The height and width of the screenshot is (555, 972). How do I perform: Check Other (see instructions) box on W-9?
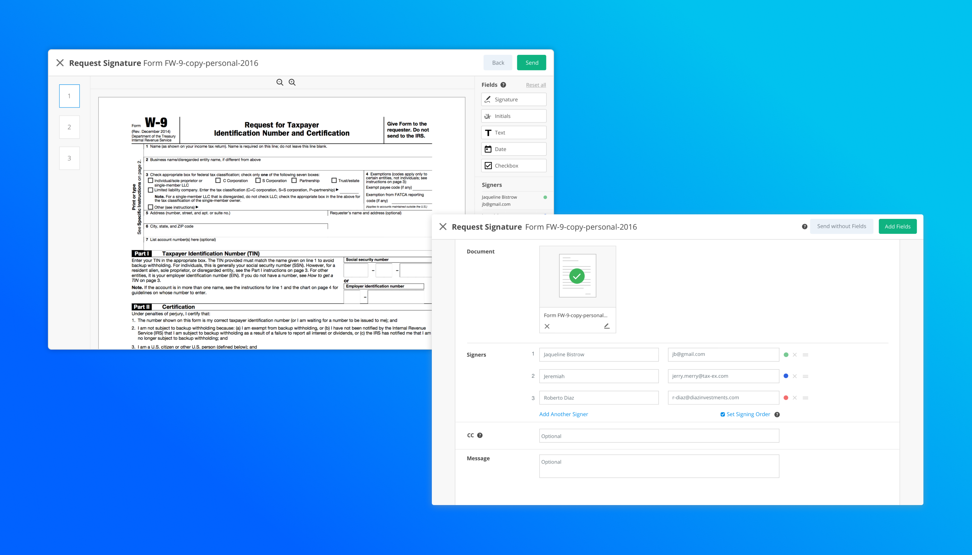pyautogui.click(x=151, y=207)
